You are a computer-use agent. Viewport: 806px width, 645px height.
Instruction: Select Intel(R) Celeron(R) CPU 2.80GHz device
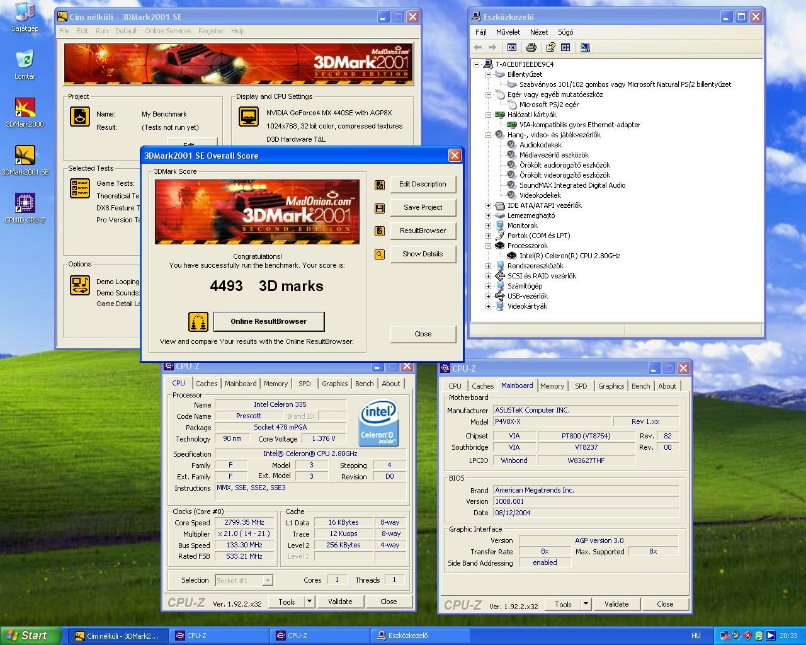569,256
